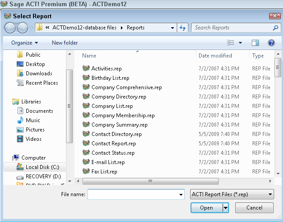Click the Videos library icon
This screenshot has width=283, height=222.
coord(20,139)
